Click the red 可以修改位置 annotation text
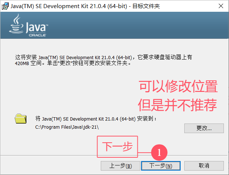Image resolution: width=229 pixels, height=175 pixels. [x=178, y=87]
